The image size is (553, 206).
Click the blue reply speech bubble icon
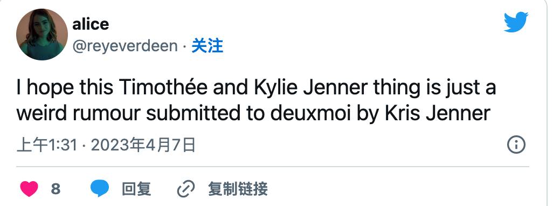click(100, 189)
